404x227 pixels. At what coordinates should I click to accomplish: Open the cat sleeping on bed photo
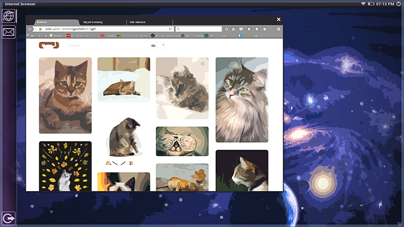point(124,80)
